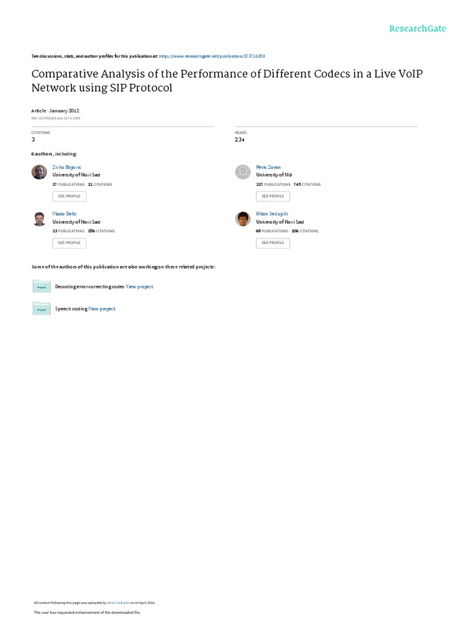Click Peric Zoran's placeholder avatar
Image resolution: width=470 pixels, height=626 pixels.
tap(243, 172)
